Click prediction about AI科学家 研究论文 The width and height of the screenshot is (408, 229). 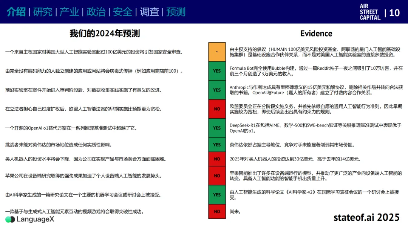pyautogui.click(x=83, y=195)
